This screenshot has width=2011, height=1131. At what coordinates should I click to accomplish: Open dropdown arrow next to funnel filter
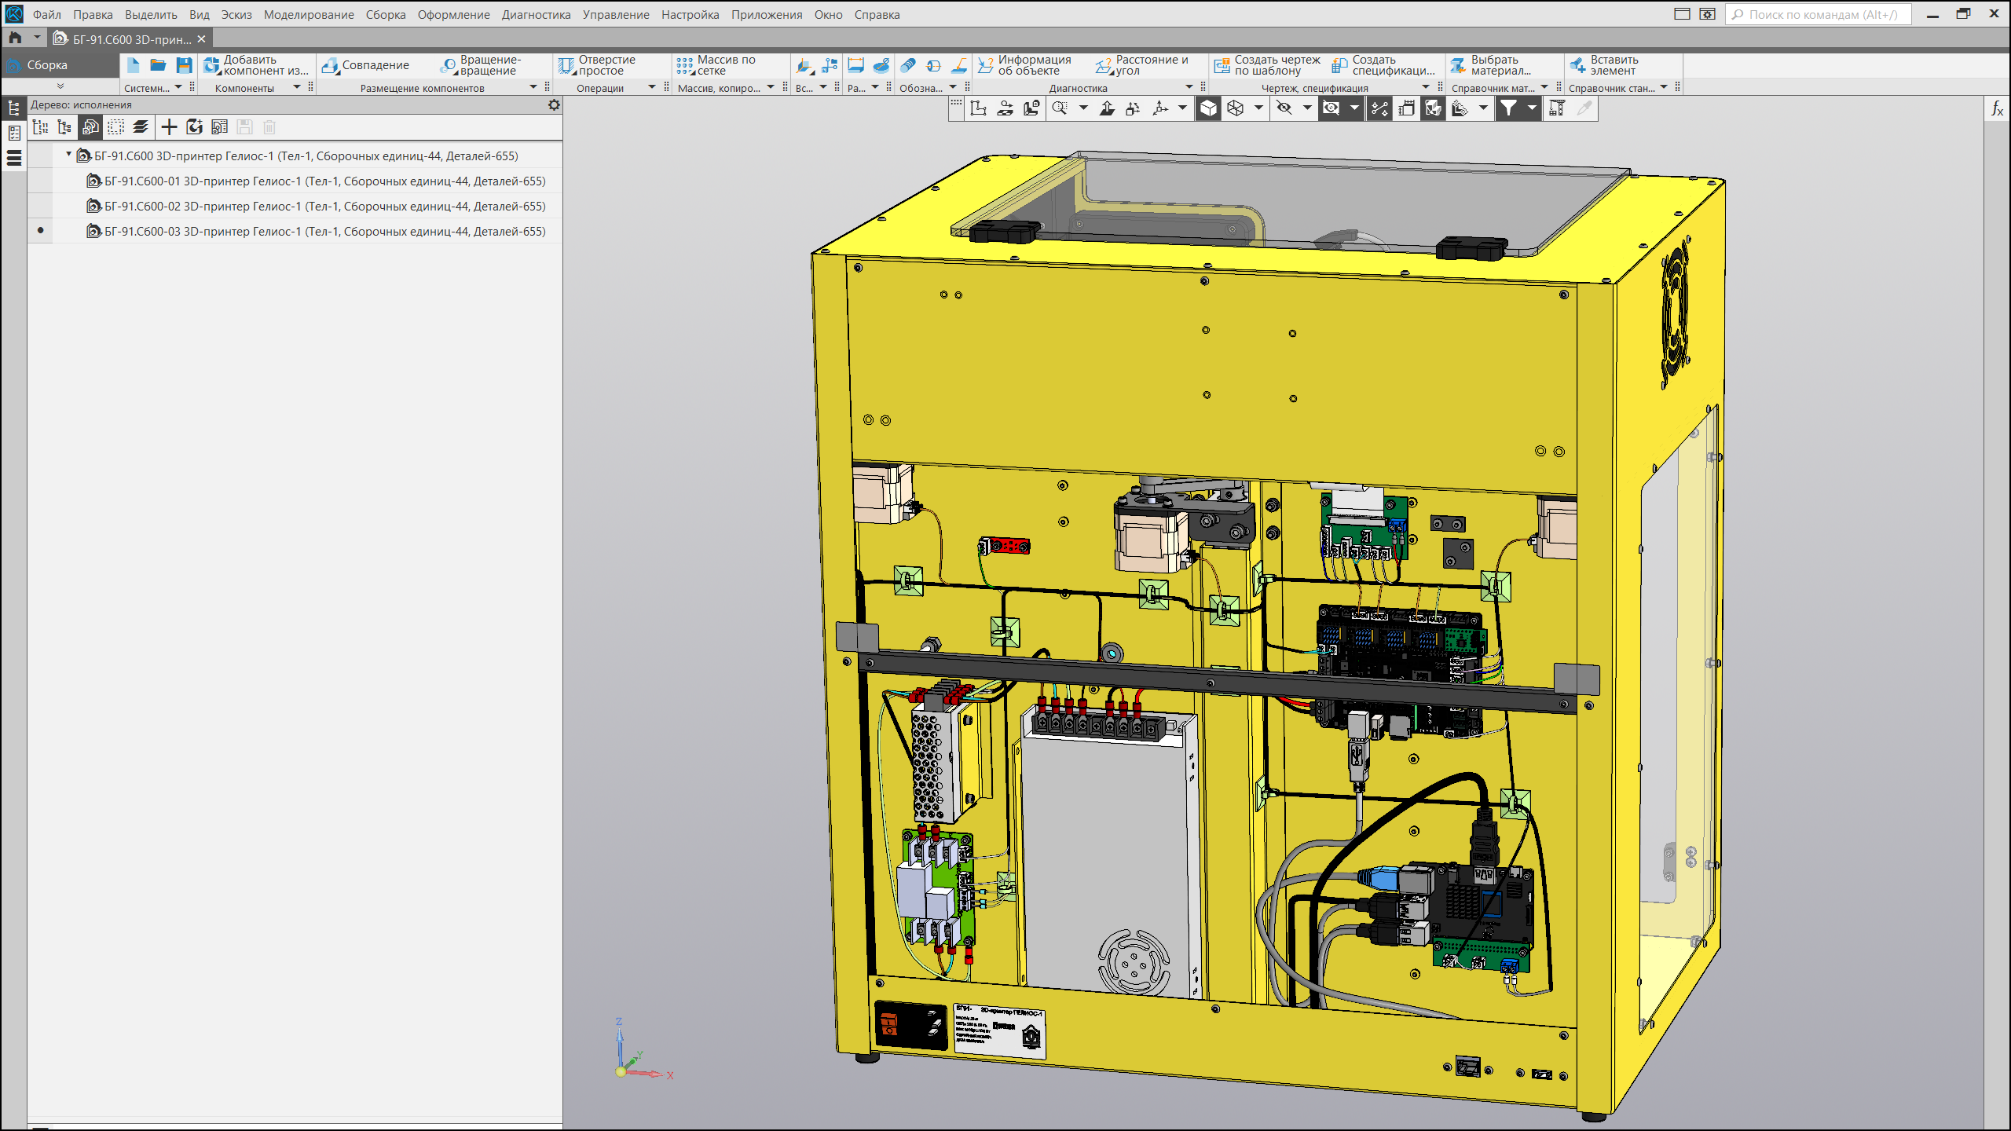[1532, 108]
